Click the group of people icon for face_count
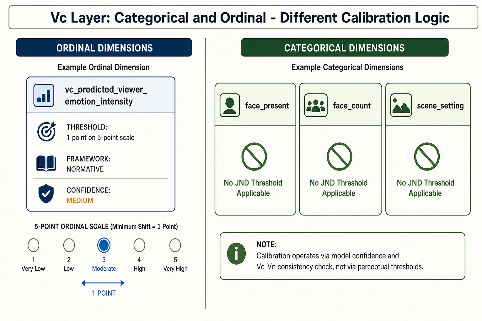The width and height of the screenshot is (482, 321). [x=316, y=105]
